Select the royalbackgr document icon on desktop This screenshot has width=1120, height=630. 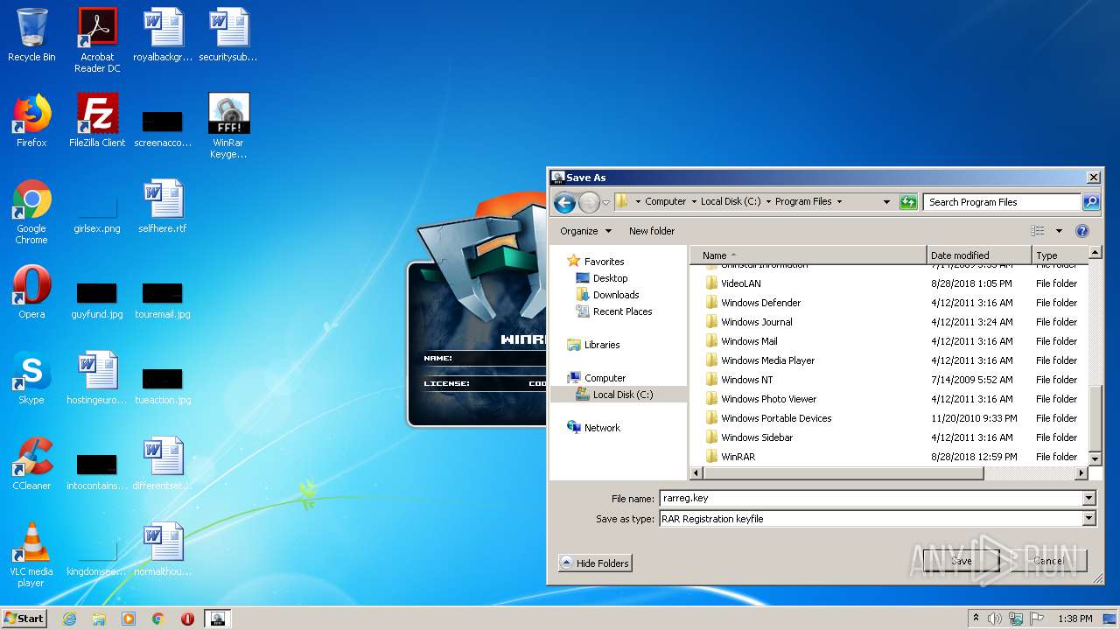pos(163,35)
